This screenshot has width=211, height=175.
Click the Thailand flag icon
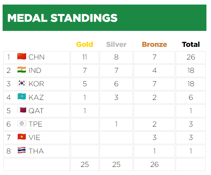(x=22, y=151)
